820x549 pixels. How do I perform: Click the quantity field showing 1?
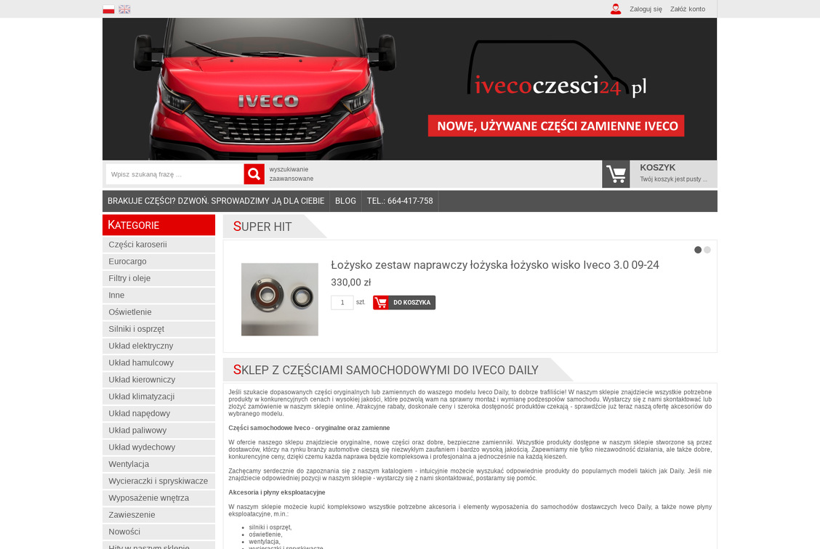[x=342, y=302]
